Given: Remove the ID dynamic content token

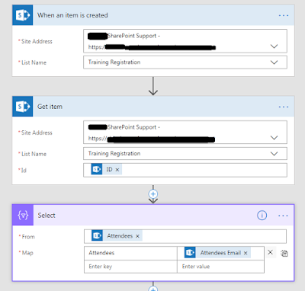Looking at the screenshot, I should (x=117, y=170).
